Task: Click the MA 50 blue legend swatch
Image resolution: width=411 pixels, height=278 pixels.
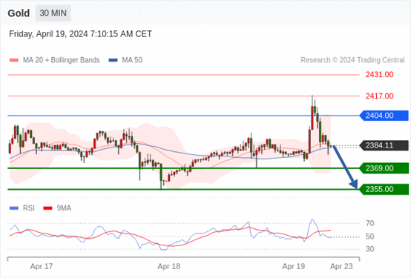Action: tap(113, 60)
